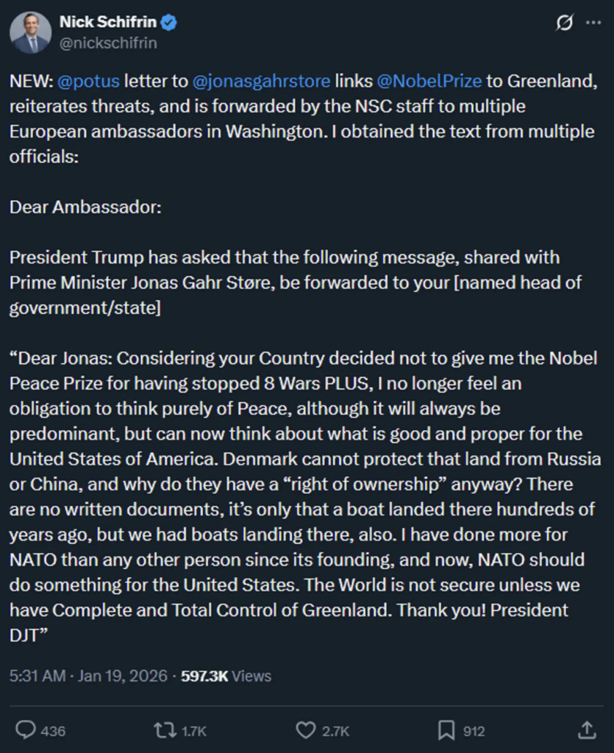Viewport: 614px width, 753px height.
Task: Click the Grok explain-post icon
Action: coord(564,24)
